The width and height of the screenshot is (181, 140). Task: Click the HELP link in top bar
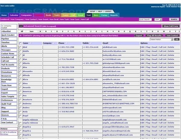tap(100, 11)
